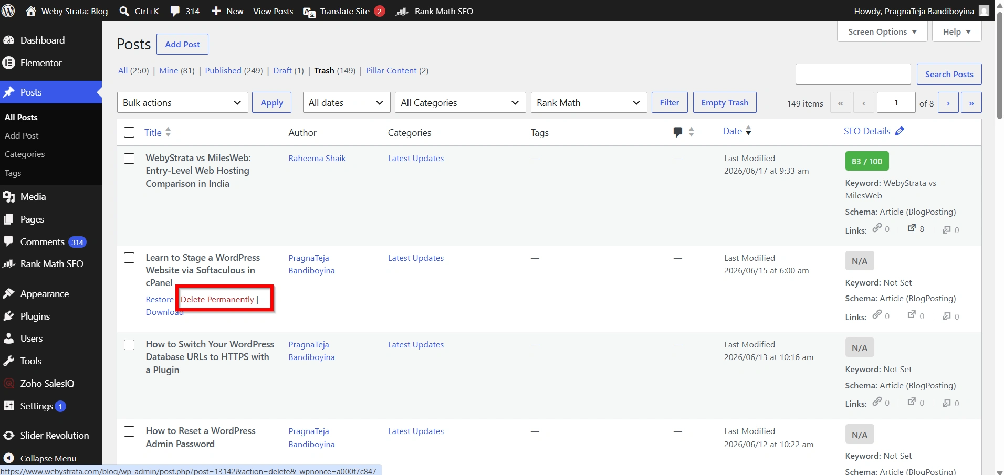Open author link Raheema Shaik

(317, 159)
